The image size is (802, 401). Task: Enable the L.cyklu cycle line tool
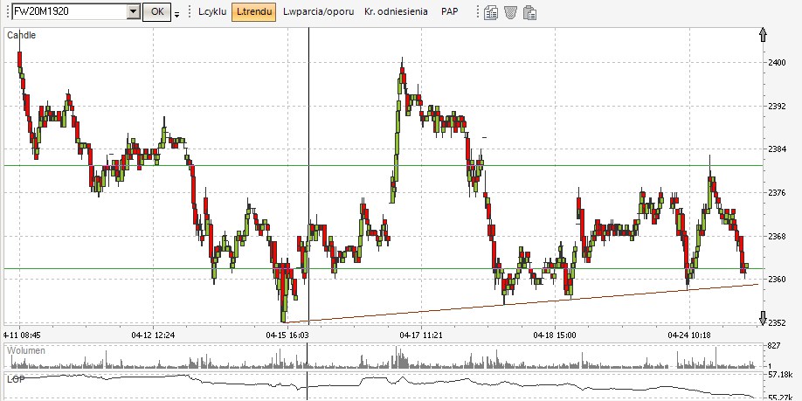click(x=211, y=12)
